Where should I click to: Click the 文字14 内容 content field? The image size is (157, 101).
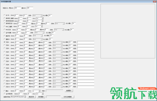(x=86, y=83)
